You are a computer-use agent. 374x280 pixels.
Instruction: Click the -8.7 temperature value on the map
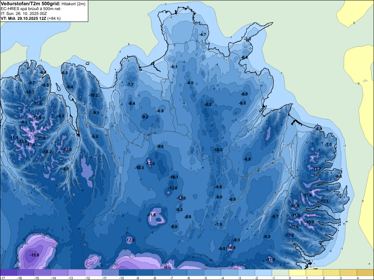click(x=31, y=83)
